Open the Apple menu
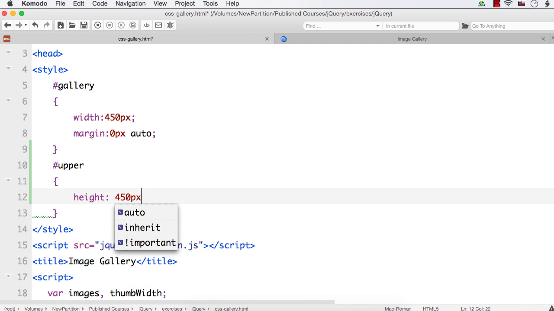 coord(10,3)
